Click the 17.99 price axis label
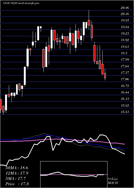Screen dimensions: 134x188 (125, 59)
